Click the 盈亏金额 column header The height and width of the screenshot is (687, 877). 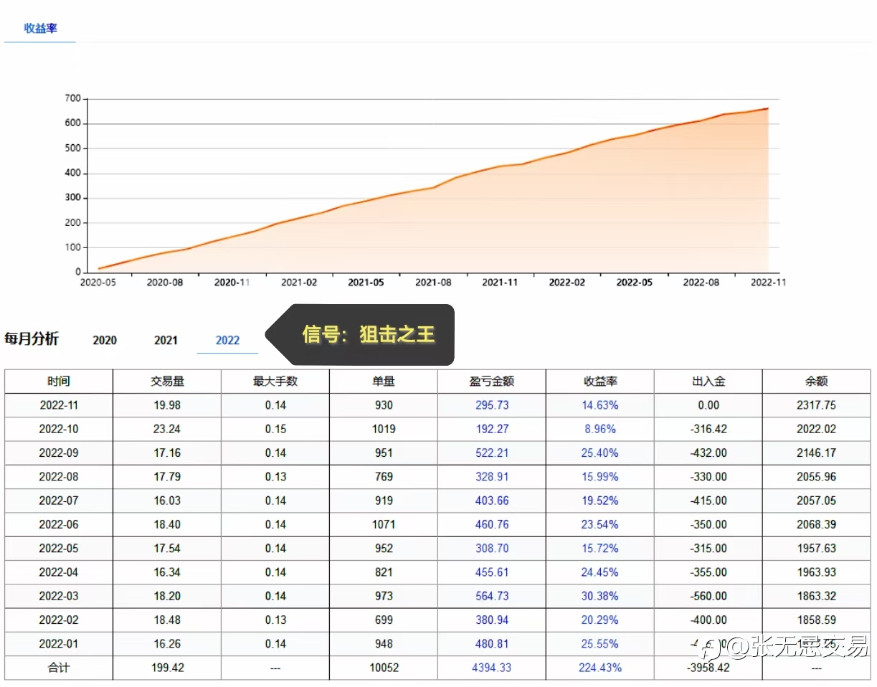click(x=492, y=382)
